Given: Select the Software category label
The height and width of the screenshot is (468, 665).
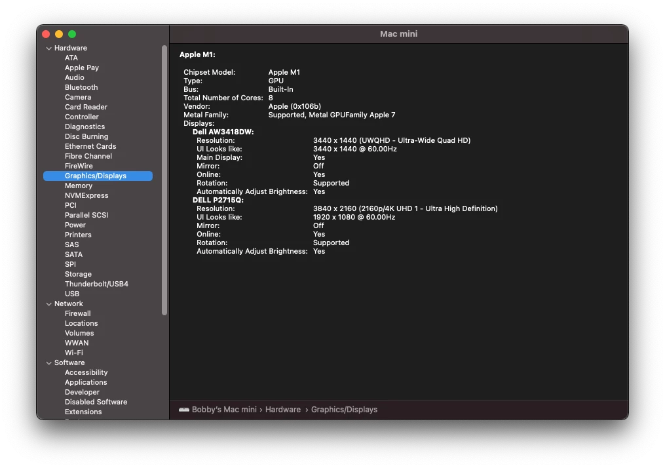Looking at the screenshot, I should coord(69,362).
